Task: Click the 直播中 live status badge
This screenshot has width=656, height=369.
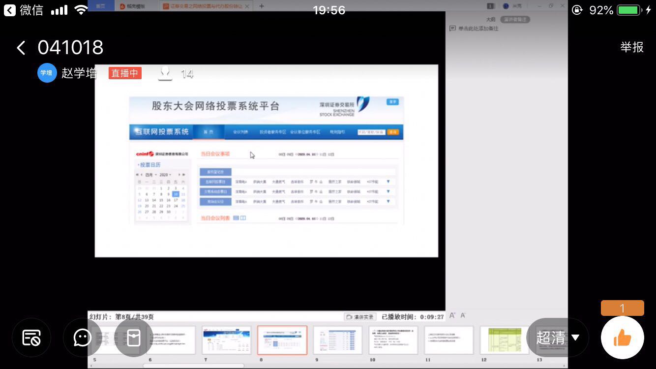Action: [125, 73]
